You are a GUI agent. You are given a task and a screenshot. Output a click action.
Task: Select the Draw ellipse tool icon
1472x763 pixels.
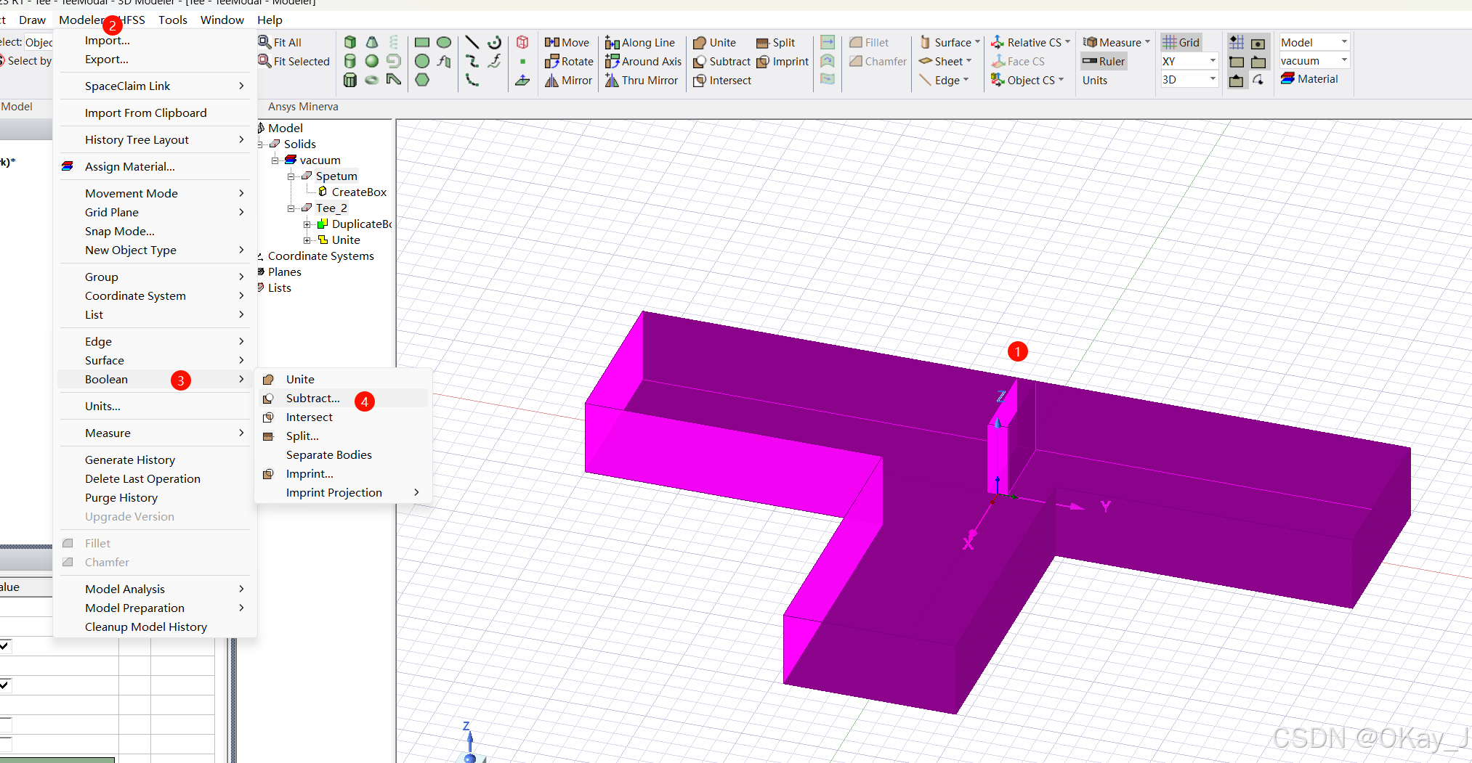pos(444,42)
